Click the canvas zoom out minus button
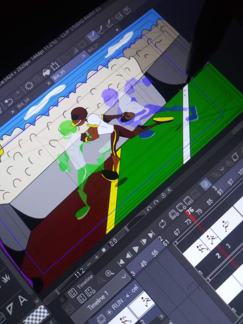This screenshot has width=243, height=324. (x=89, y=264)
